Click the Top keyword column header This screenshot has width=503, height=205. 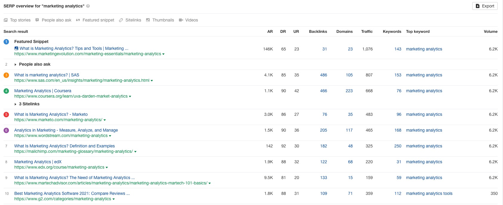418,31
